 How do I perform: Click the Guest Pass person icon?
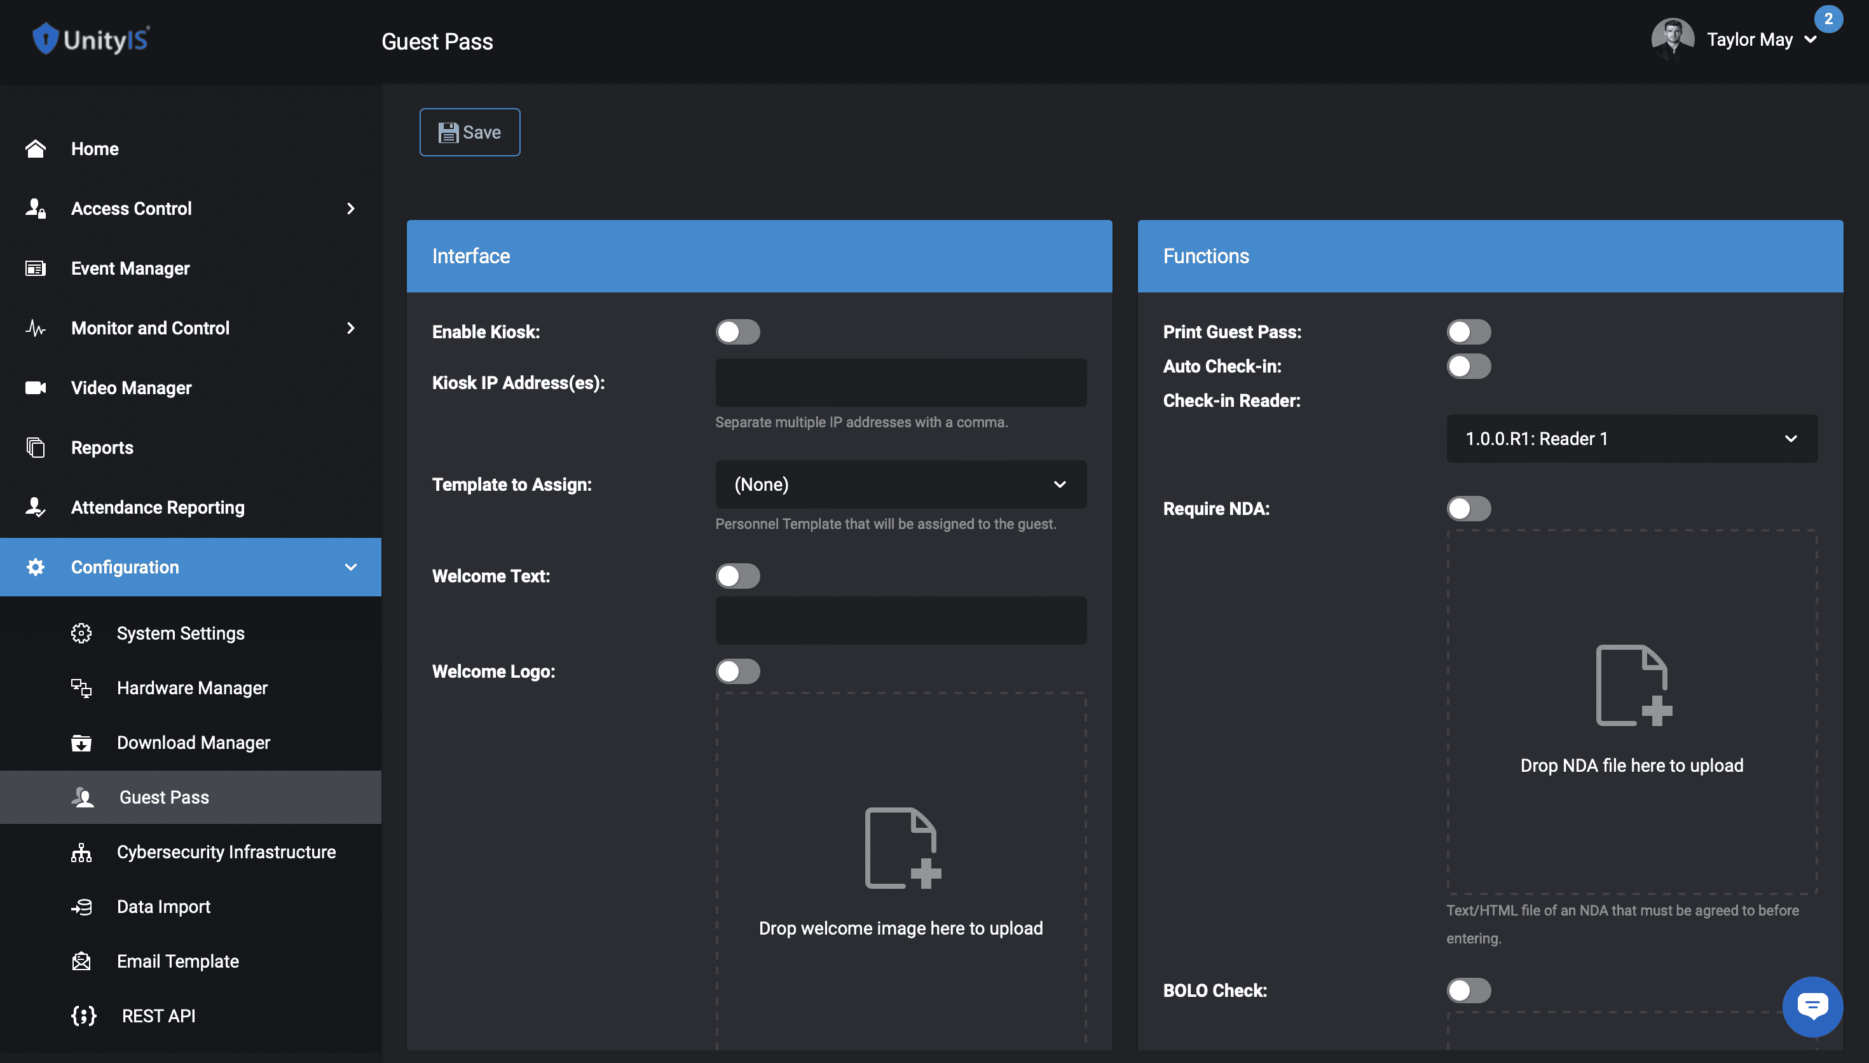(x=83, y=797)
